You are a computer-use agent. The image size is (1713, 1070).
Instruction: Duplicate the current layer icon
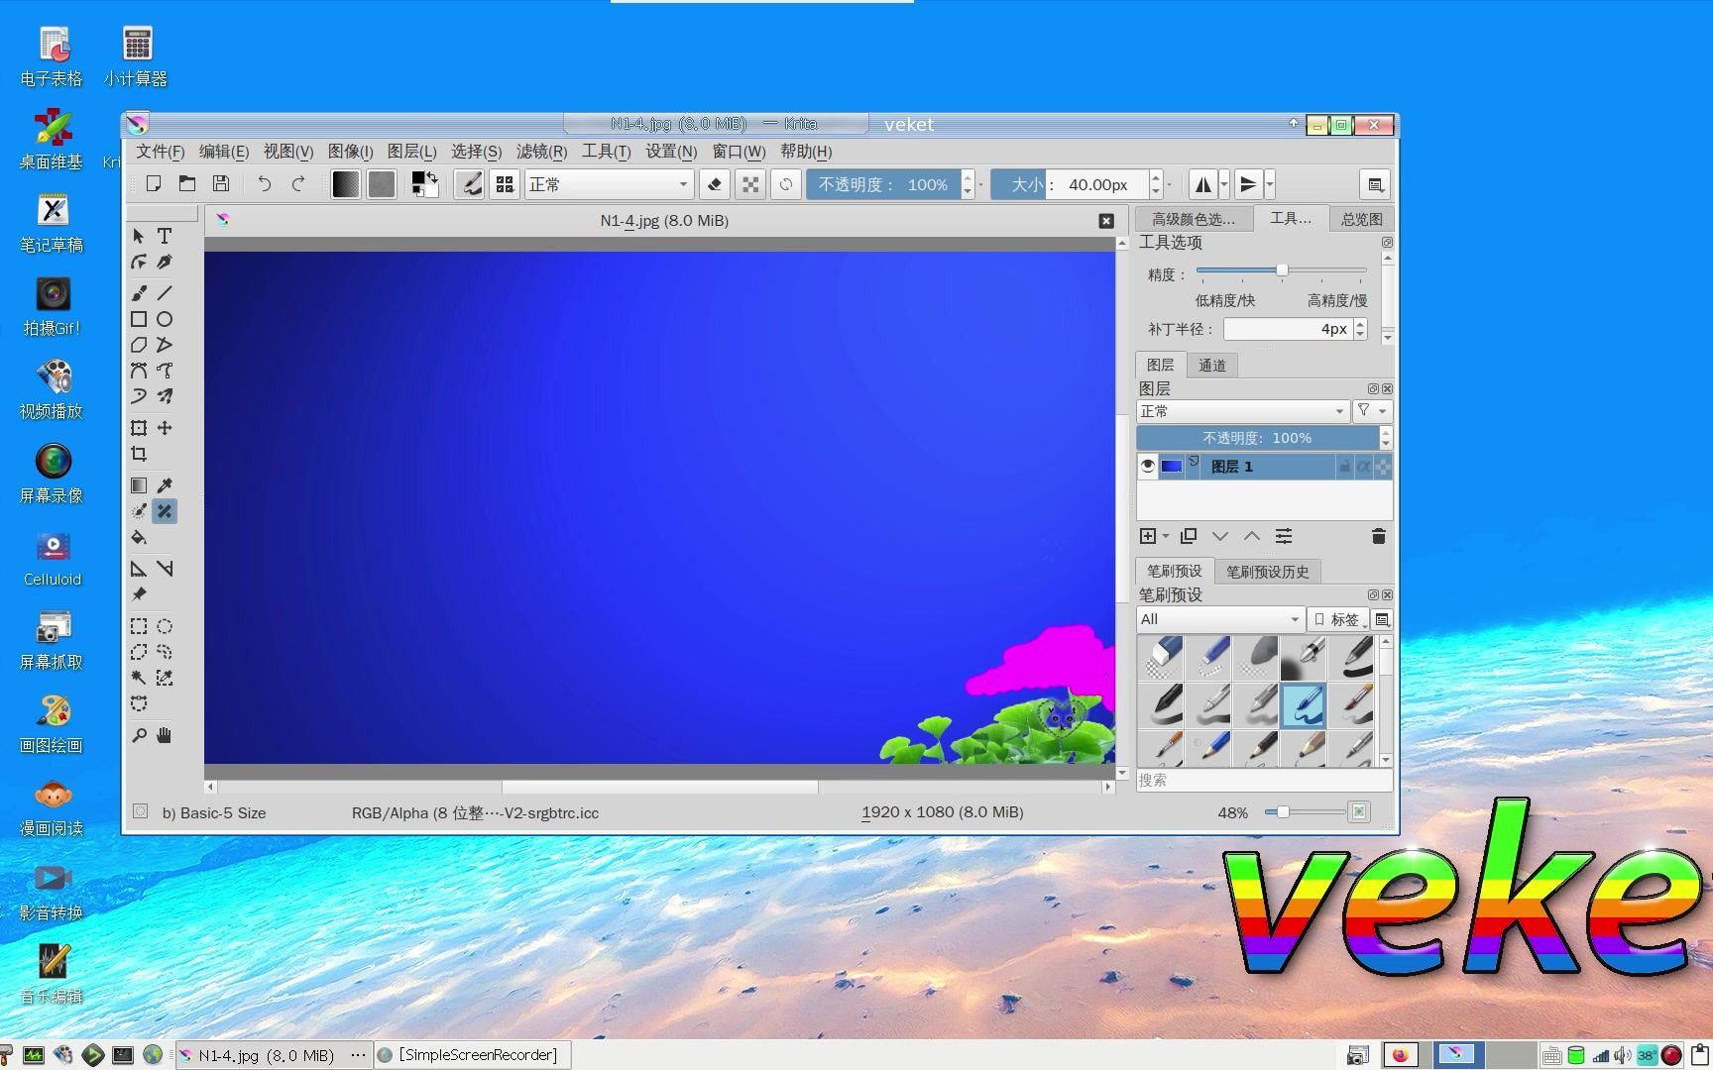[1189, 536]
